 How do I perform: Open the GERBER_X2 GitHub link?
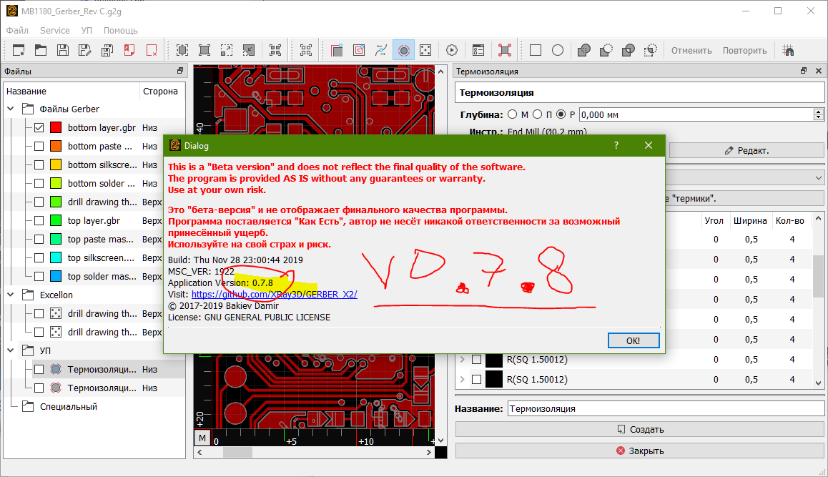coord(274,294)
